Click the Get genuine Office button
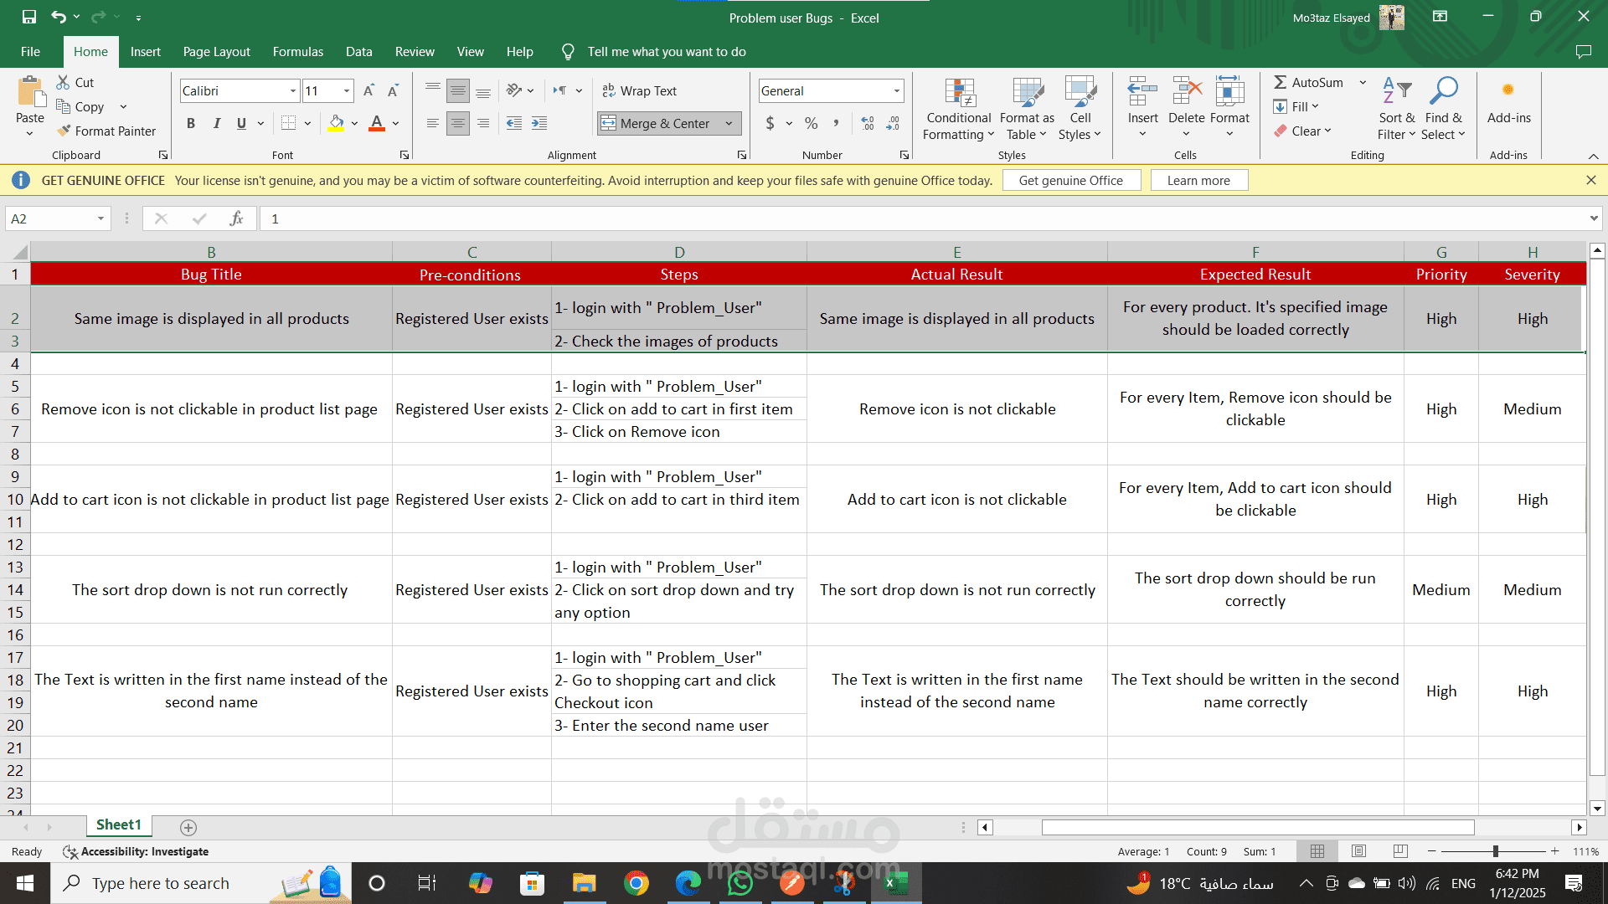 coord(1070,180)
